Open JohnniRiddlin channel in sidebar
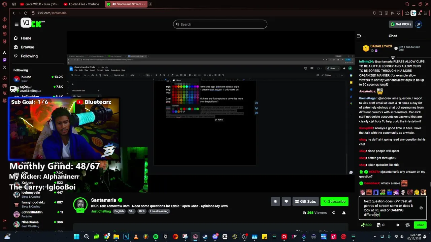Viewport: 431px width, 242px height. pos(38,214)
